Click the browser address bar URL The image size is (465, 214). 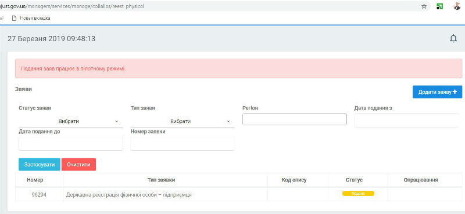[x=72, y=6]
